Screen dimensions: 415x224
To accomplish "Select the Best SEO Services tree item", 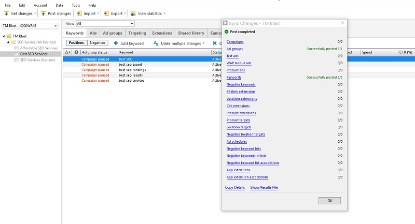I will 34,54.
